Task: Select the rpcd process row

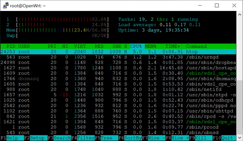Action: click(118, 116)
